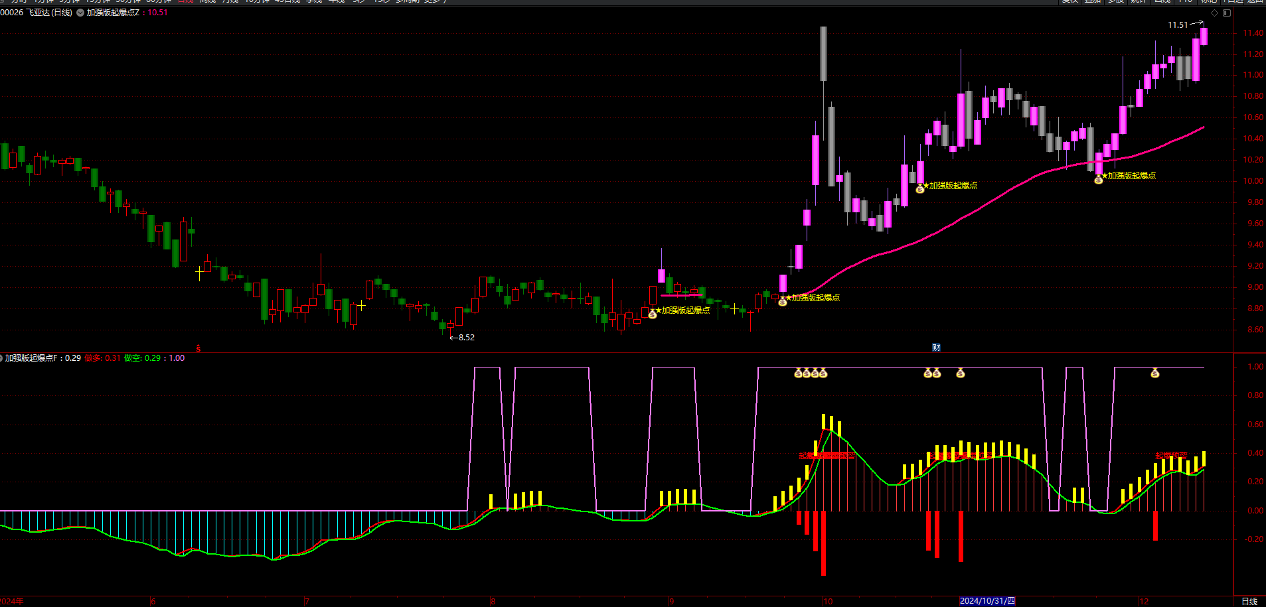Click the first of the paired money bags in late October

[928, 373]
